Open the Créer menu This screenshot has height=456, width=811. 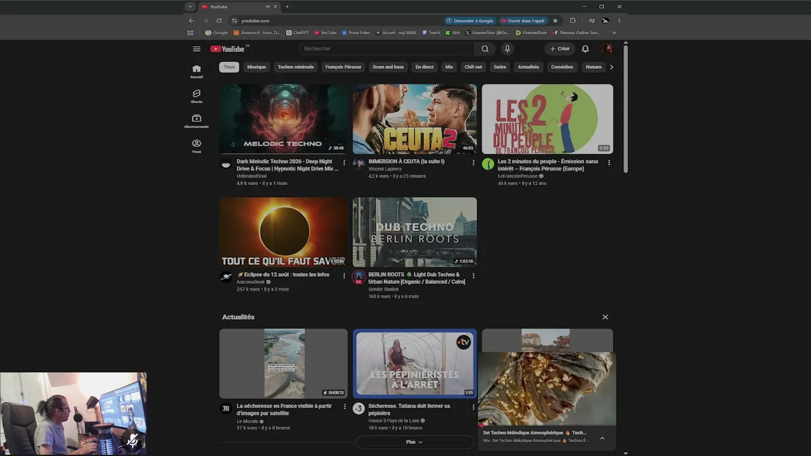click(x=560, y=49)
